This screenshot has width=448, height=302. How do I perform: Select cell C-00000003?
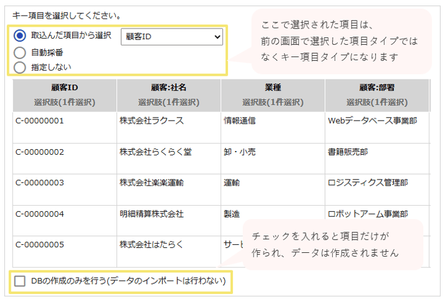[x=40, y=183]
